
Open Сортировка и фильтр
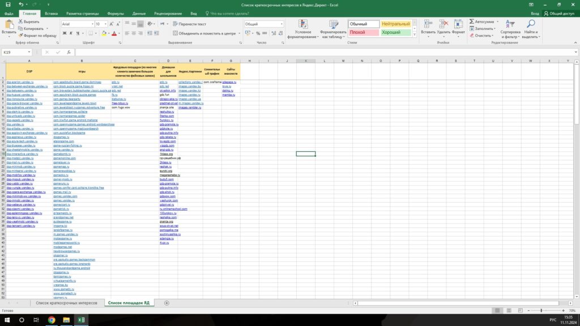point(510,29)
